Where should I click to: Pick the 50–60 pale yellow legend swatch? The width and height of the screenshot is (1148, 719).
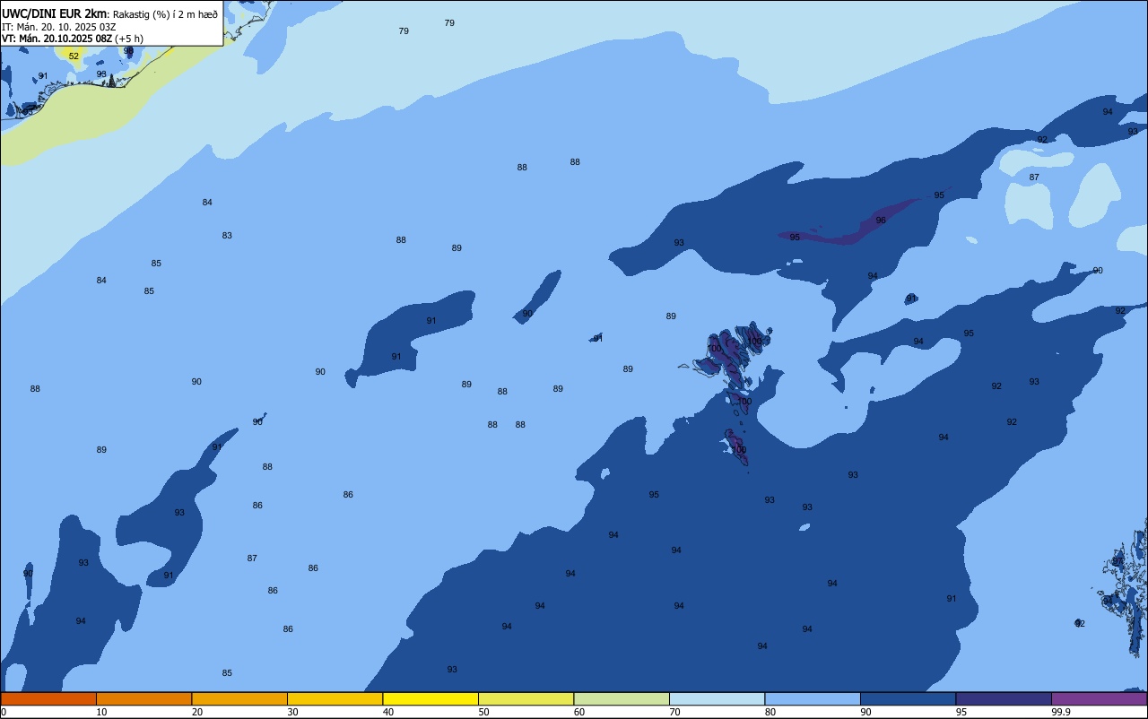coord(526,698)
